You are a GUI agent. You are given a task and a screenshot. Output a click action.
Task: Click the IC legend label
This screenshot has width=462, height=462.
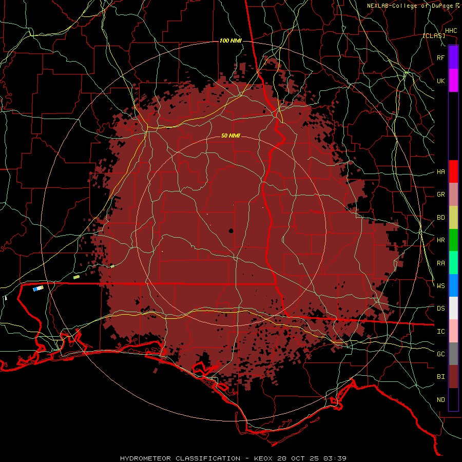[441, 332]
